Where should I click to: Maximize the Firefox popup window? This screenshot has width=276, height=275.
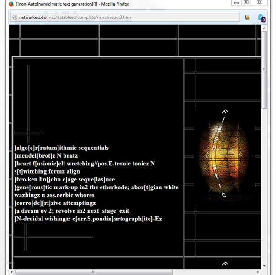246,3
